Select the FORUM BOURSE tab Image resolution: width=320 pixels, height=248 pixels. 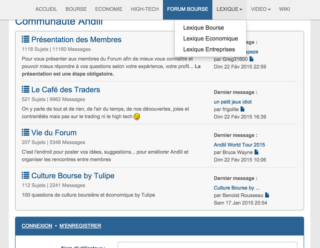(x=188, y=9)
